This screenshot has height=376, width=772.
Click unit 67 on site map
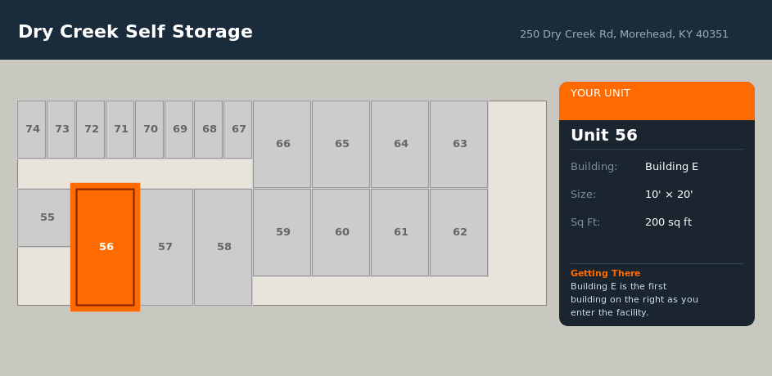click(238, 129)
